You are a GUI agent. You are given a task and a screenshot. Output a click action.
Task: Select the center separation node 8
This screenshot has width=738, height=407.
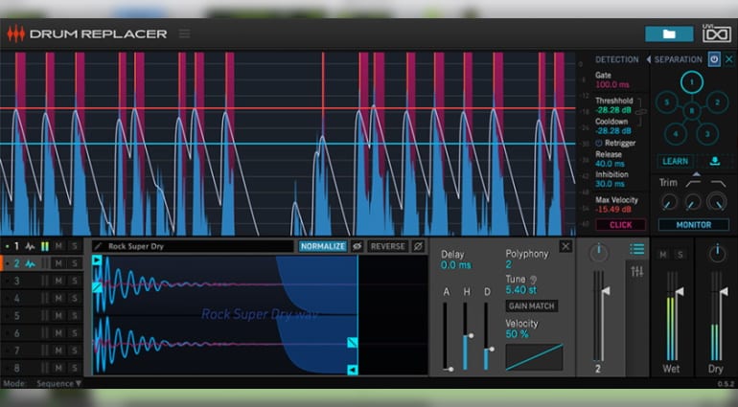pyautogui.click(x=691, y=111)
